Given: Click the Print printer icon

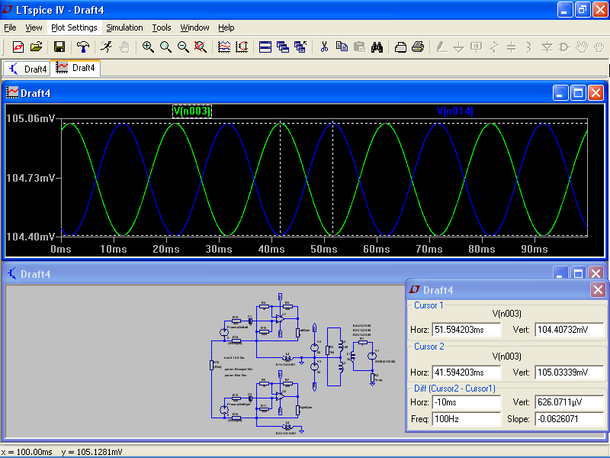Looking at the screenshot, I should tap(418, 47).
